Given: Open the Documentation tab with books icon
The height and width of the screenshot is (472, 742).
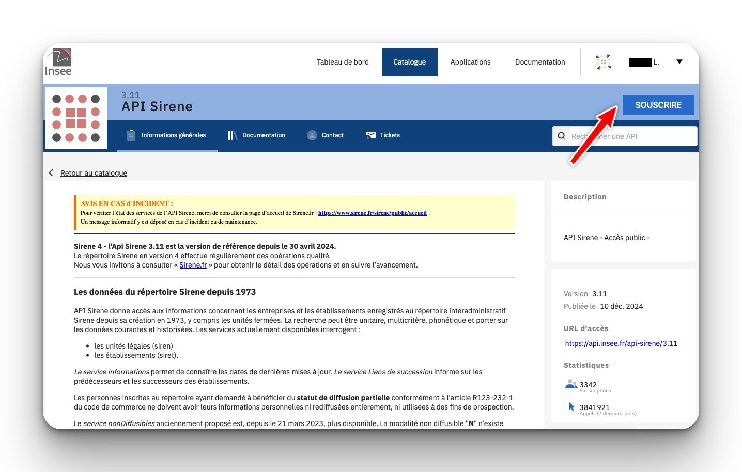Looking at the screenshot, I should tap(257, 135).
